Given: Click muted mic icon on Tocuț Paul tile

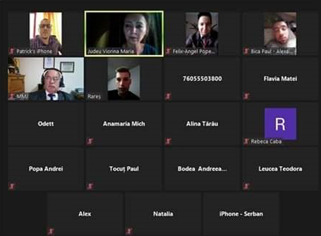Looking at the screenshot, I should click(90, 186).
